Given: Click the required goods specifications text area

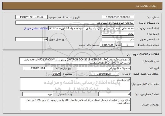Looking at the screenshot, I should click(75, 84).
